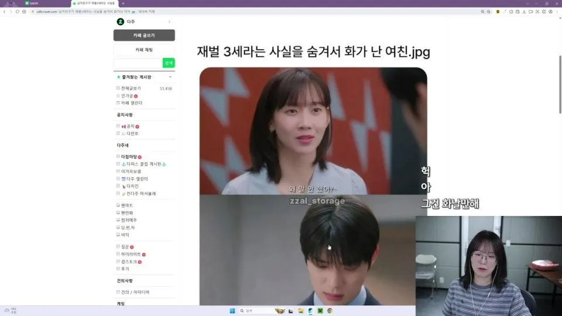Click the 공지사항 section header

tap(125, 115)
